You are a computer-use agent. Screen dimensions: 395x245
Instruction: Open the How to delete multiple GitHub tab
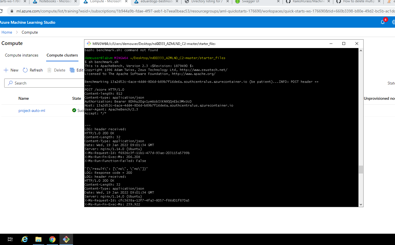point(358,2)
